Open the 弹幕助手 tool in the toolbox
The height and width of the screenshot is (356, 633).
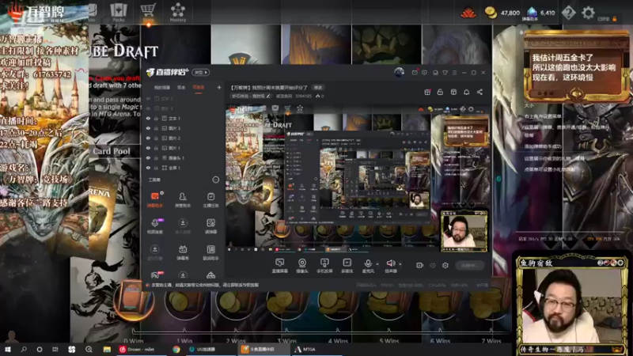154,200
